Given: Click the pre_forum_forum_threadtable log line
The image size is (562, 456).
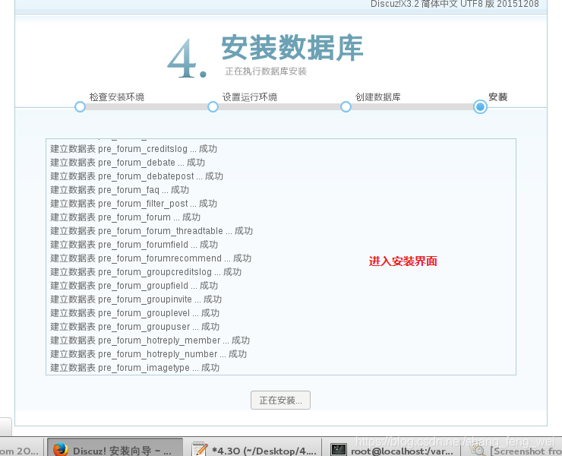Looking at the screenshot, I should point(152,231).
